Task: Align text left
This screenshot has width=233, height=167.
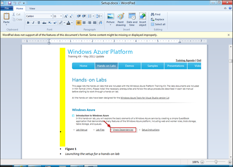Action: click(x=79, y=23)
